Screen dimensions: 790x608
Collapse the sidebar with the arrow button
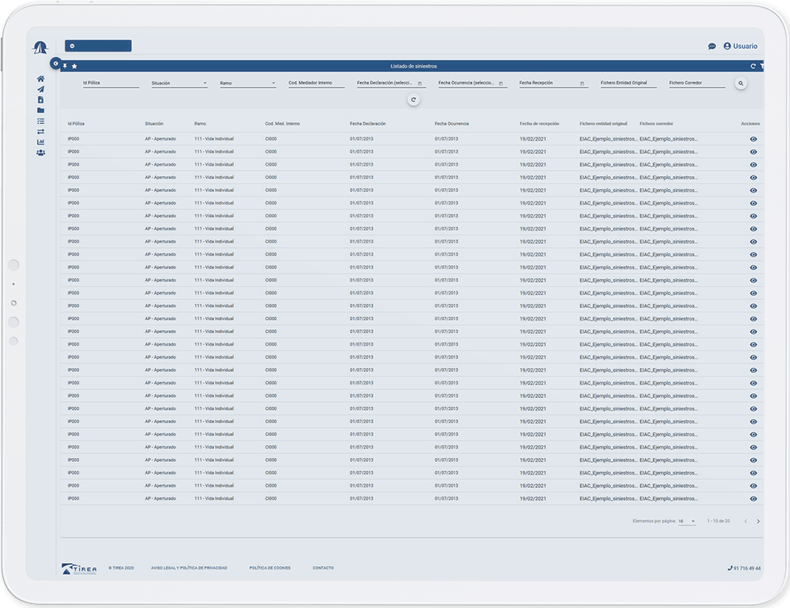[55, 63]
